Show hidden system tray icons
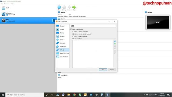Screen dimensions: 172x97 pyautogui.click(x=144, y=95)
